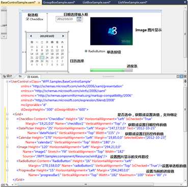
Task: Adjust the designer zoom slider
Action: pos(4,25)
